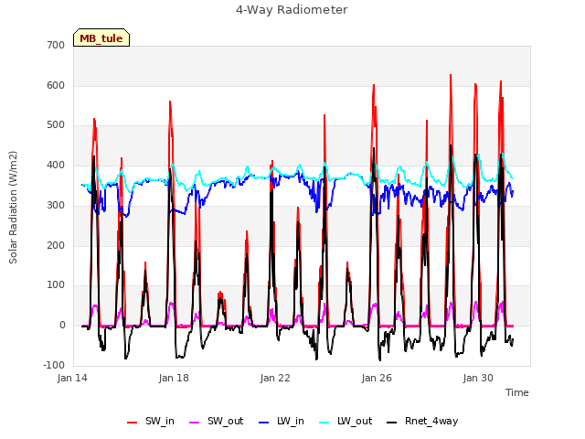Select the Solar Radiation (W/m2) axis title
This screenshot has width=585, height=439.
[x=13, y=208]
